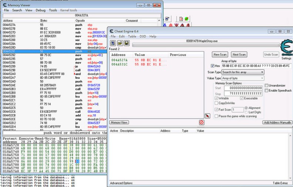Viewport: 293px width, 187px height.
Task: Enable the Unrandomizer checkbox
Action: (266, 85)
